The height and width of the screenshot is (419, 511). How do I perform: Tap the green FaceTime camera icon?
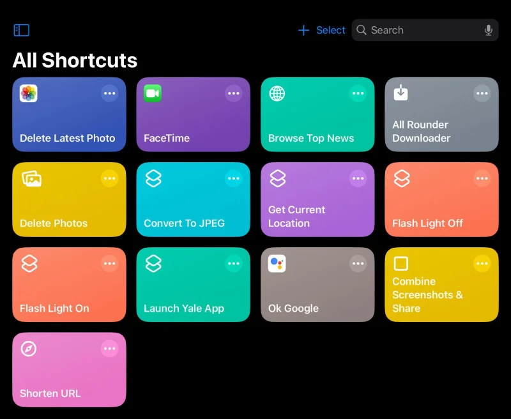[x=153, y=93]
